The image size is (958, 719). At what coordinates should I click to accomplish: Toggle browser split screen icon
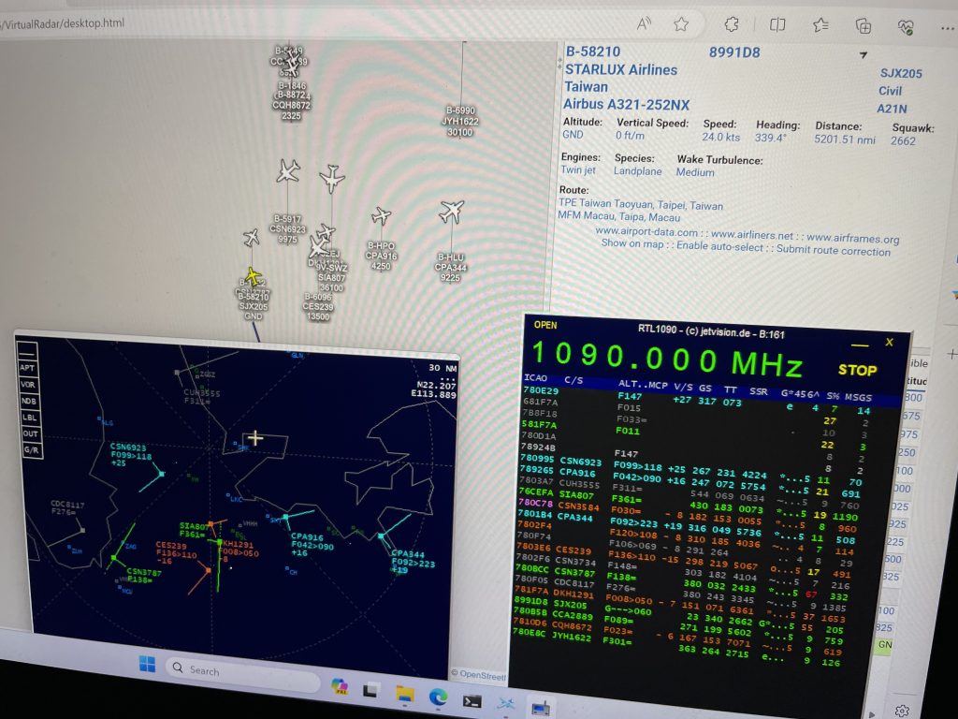777,25
